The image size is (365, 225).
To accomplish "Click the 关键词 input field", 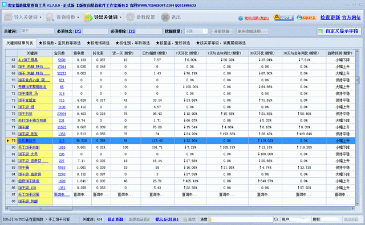I will coord(37,31).
